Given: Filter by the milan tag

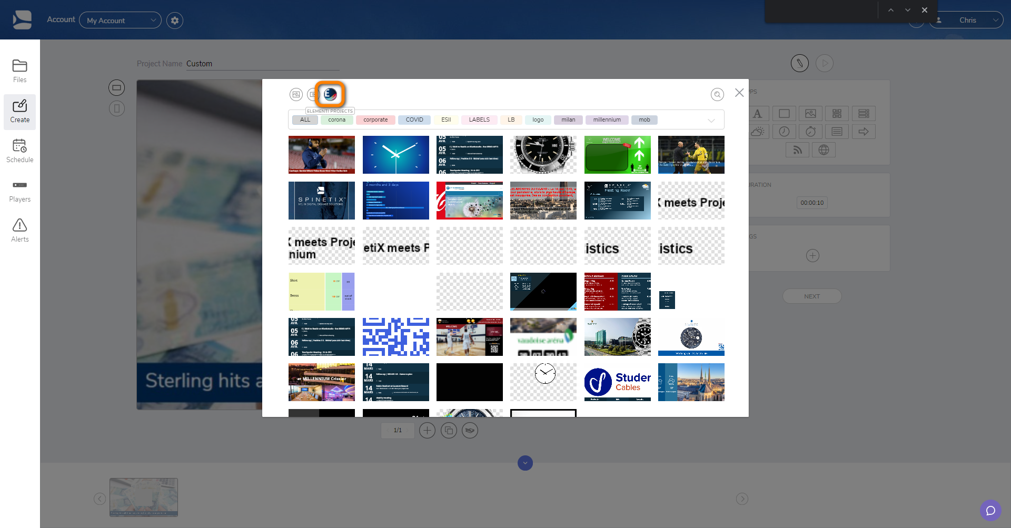Looking at the screenshot, I should (x=568, y=120).
